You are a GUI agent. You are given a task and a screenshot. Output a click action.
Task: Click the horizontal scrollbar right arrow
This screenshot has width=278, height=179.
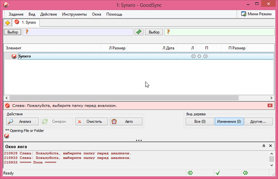pyautogui.click(x=271, y=98)
